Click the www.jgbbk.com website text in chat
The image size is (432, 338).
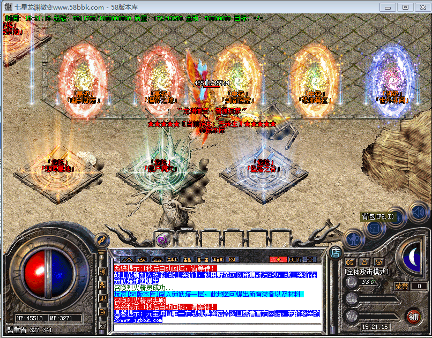pos(141,320)
